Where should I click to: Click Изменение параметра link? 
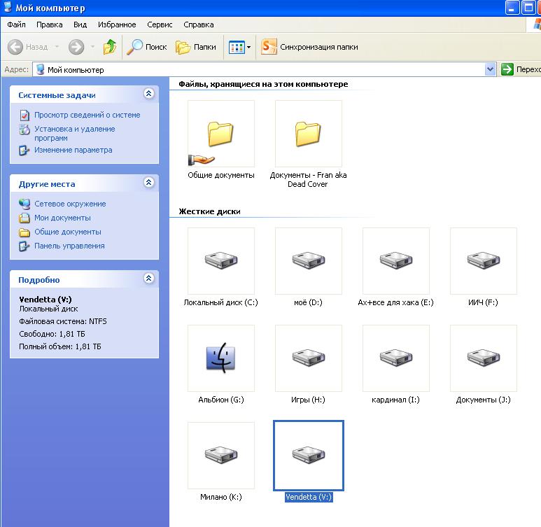click(x=73, y=150)
